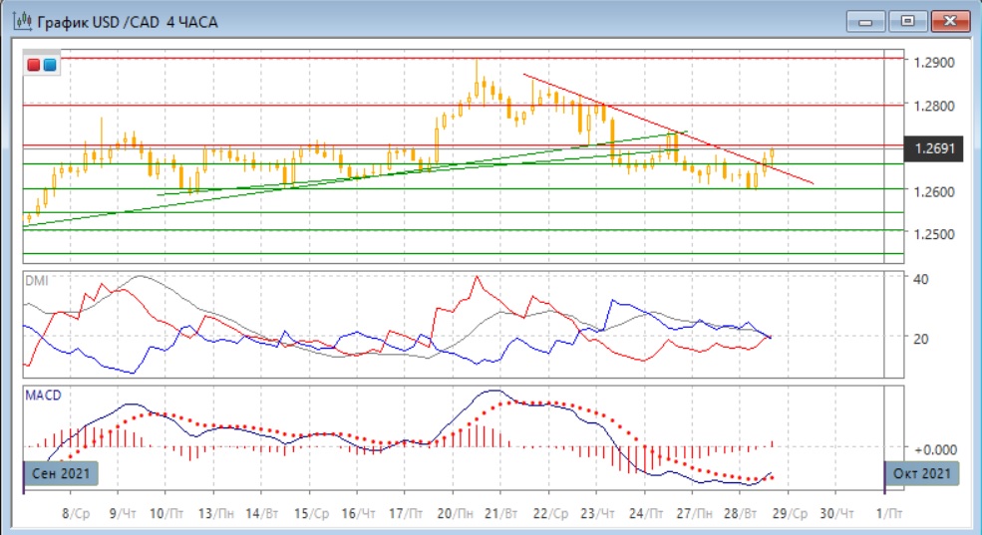Click the blue square button on chart
The image size is (982, 535).
[x=49, y=66]
